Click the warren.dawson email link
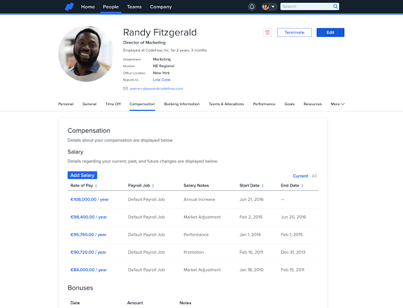The image size is (403, 308). pos(157,88)
